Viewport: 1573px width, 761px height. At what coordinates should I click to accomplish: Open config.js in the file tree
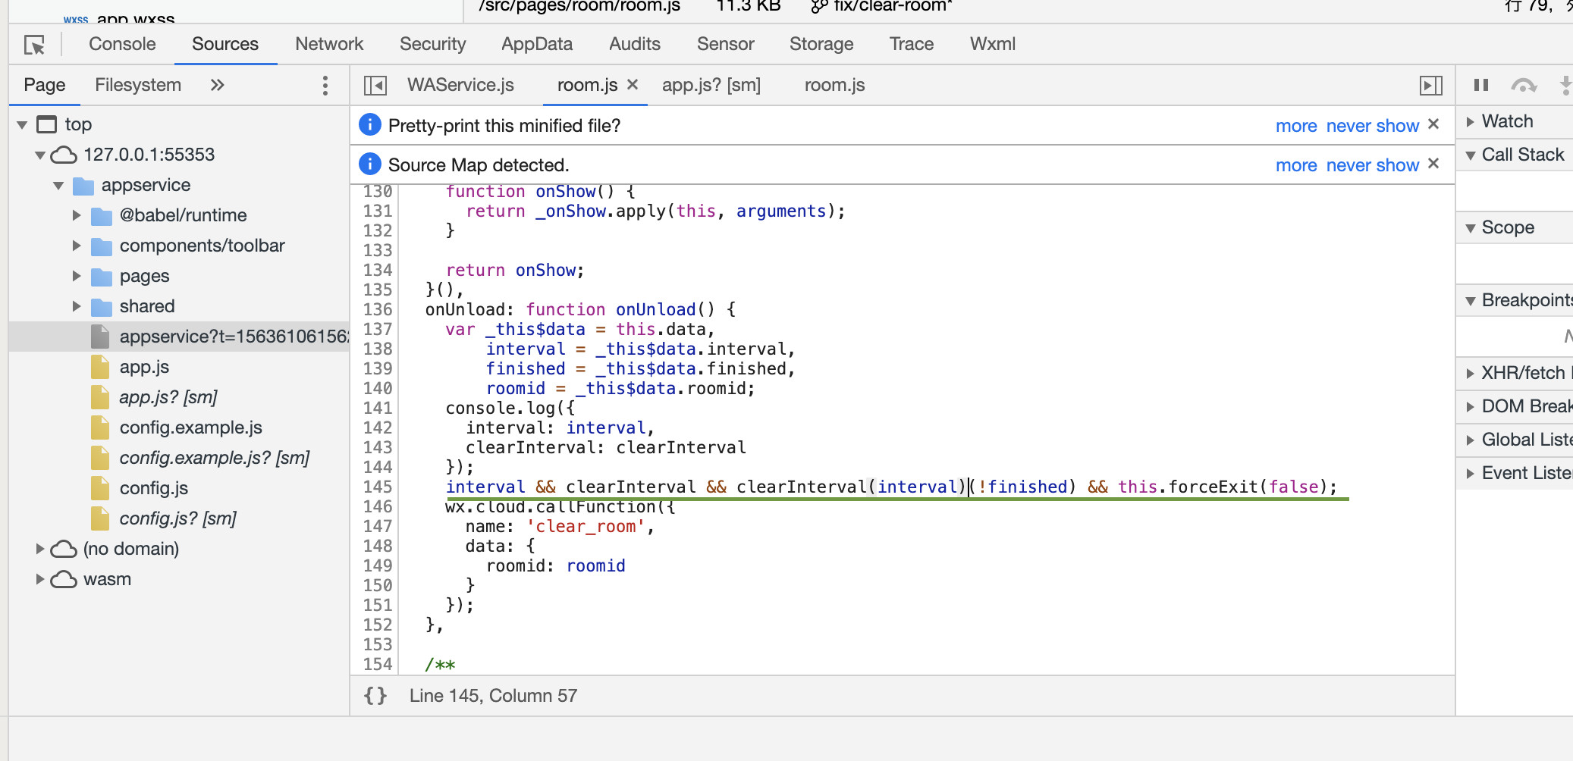154,488
